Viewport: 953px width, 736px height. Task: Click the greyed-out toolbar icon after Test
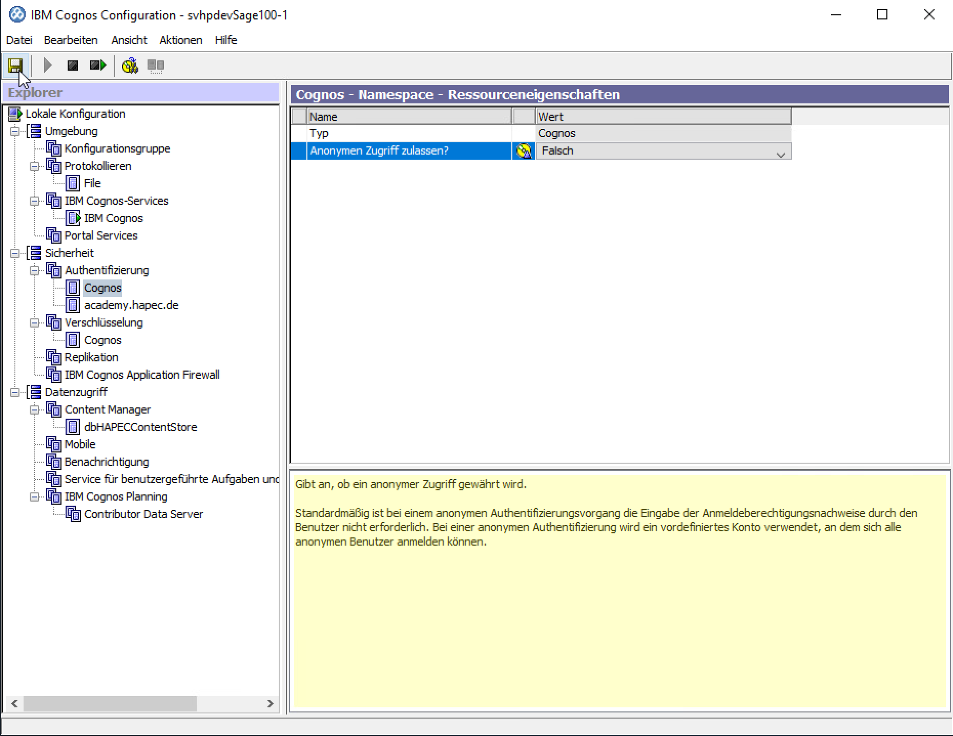(155, 66)
